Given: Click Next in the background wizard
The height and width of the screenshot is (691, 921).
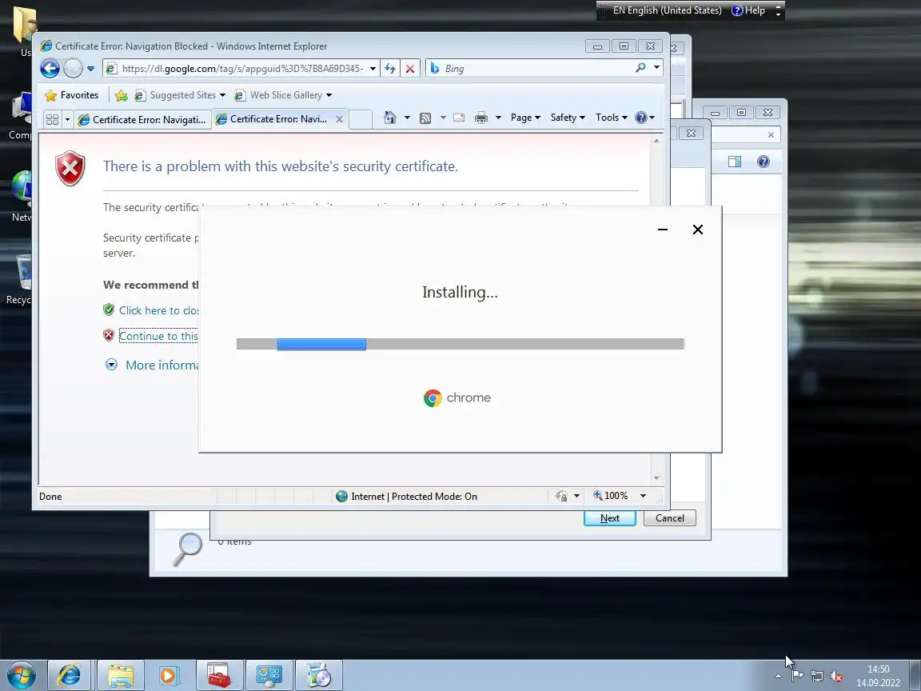Looking at the screenshot, I should tap(610, 517).
